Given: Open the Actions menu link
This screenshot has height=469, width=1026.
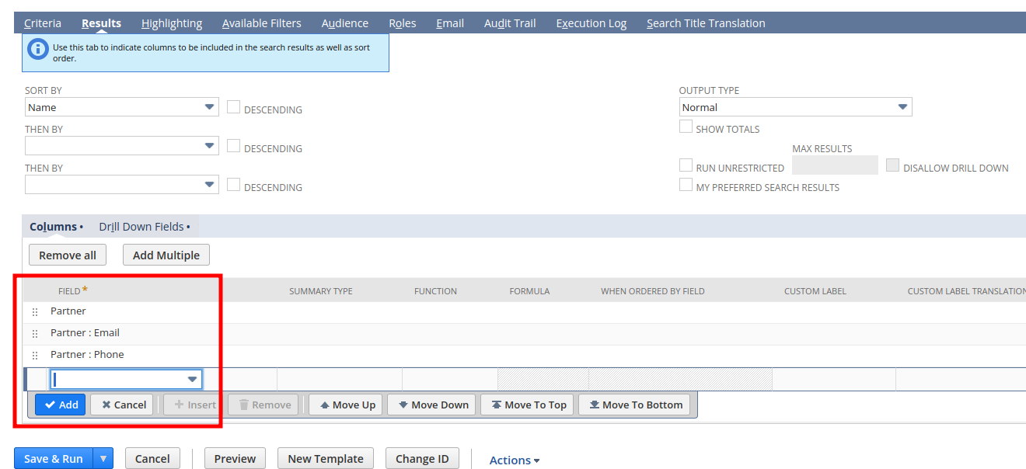Looking at the screenshot, I should click(x=514, y=460).
